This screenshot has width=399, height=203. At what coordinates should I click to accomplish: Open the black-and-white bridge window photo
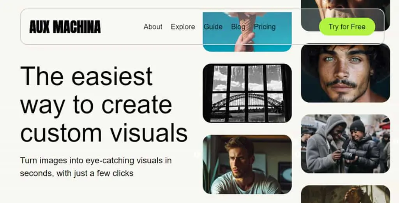click(x=247, y=93)
